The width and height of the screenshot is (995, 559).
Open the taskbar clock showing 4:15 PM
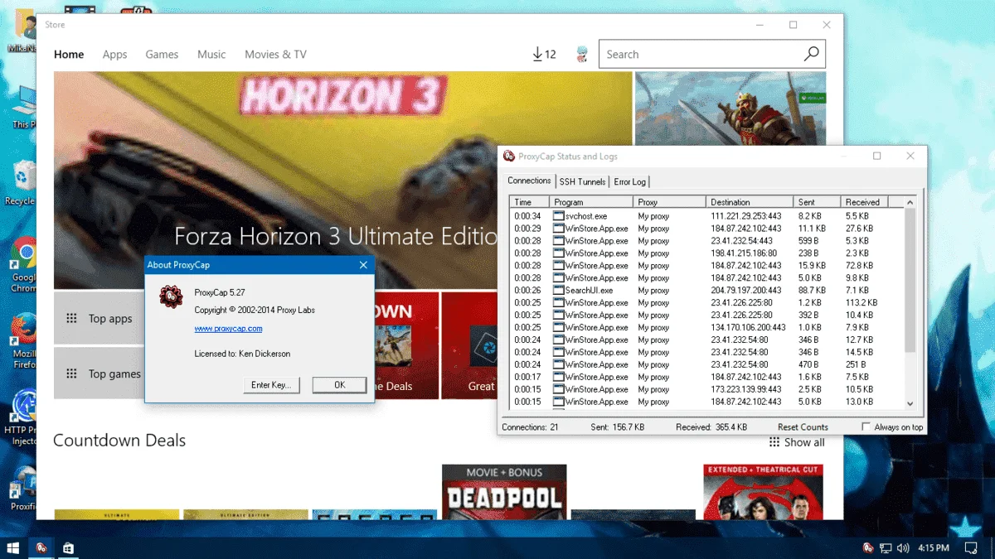(x=933, y=547)
